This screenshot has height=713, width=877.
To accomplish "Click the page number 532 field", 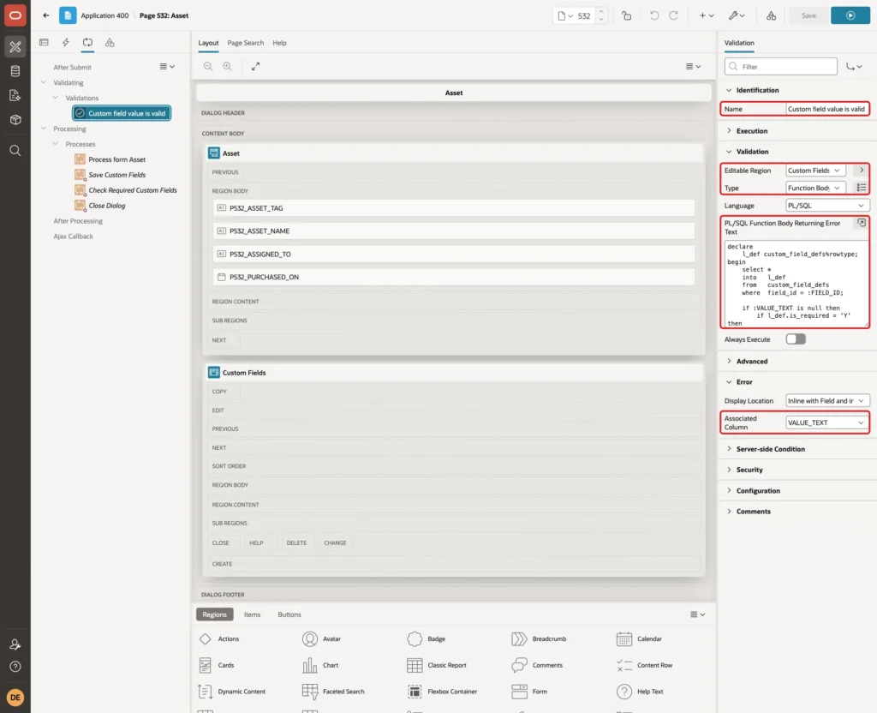I will pyautogui.click(x=584, y=15).
